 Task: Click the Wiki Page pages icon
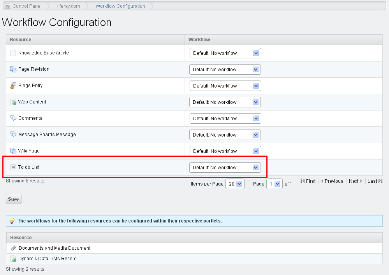(13, 151)
